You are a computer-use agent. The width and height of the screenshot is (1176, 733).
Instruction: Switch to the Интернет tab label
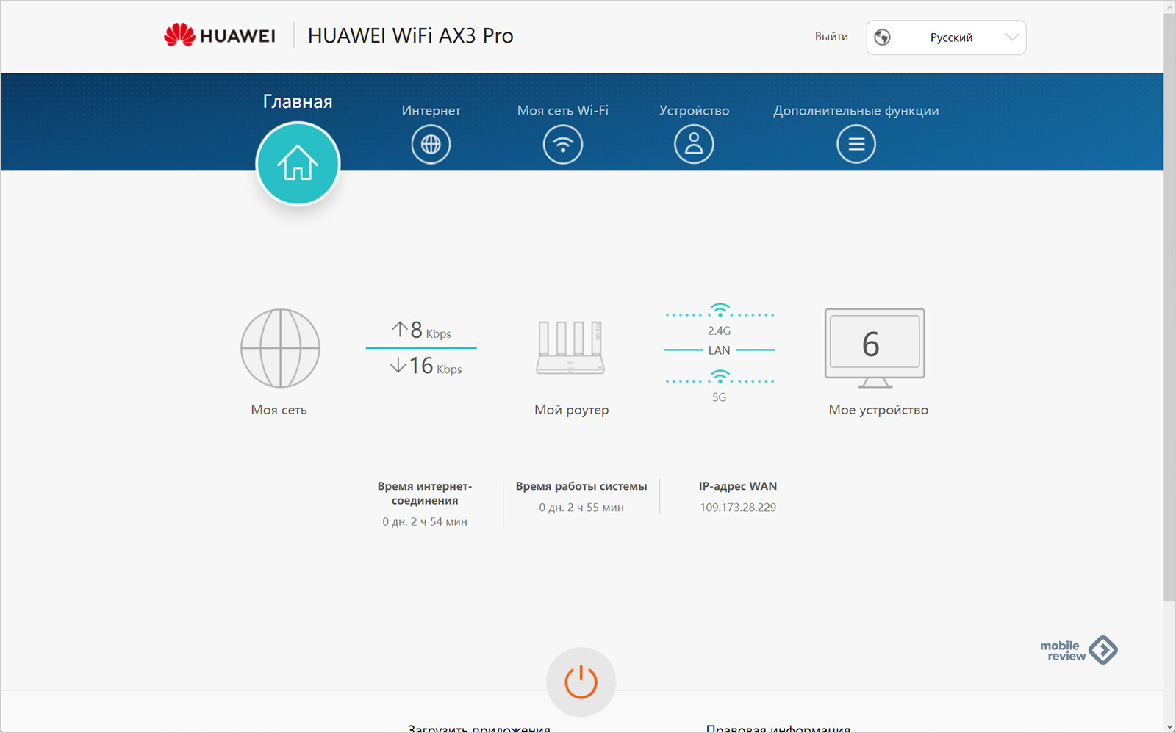coord(431,110)
